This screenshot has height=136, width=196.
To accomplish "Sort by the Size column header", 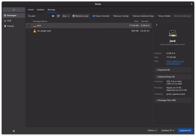I will point(136,21).
